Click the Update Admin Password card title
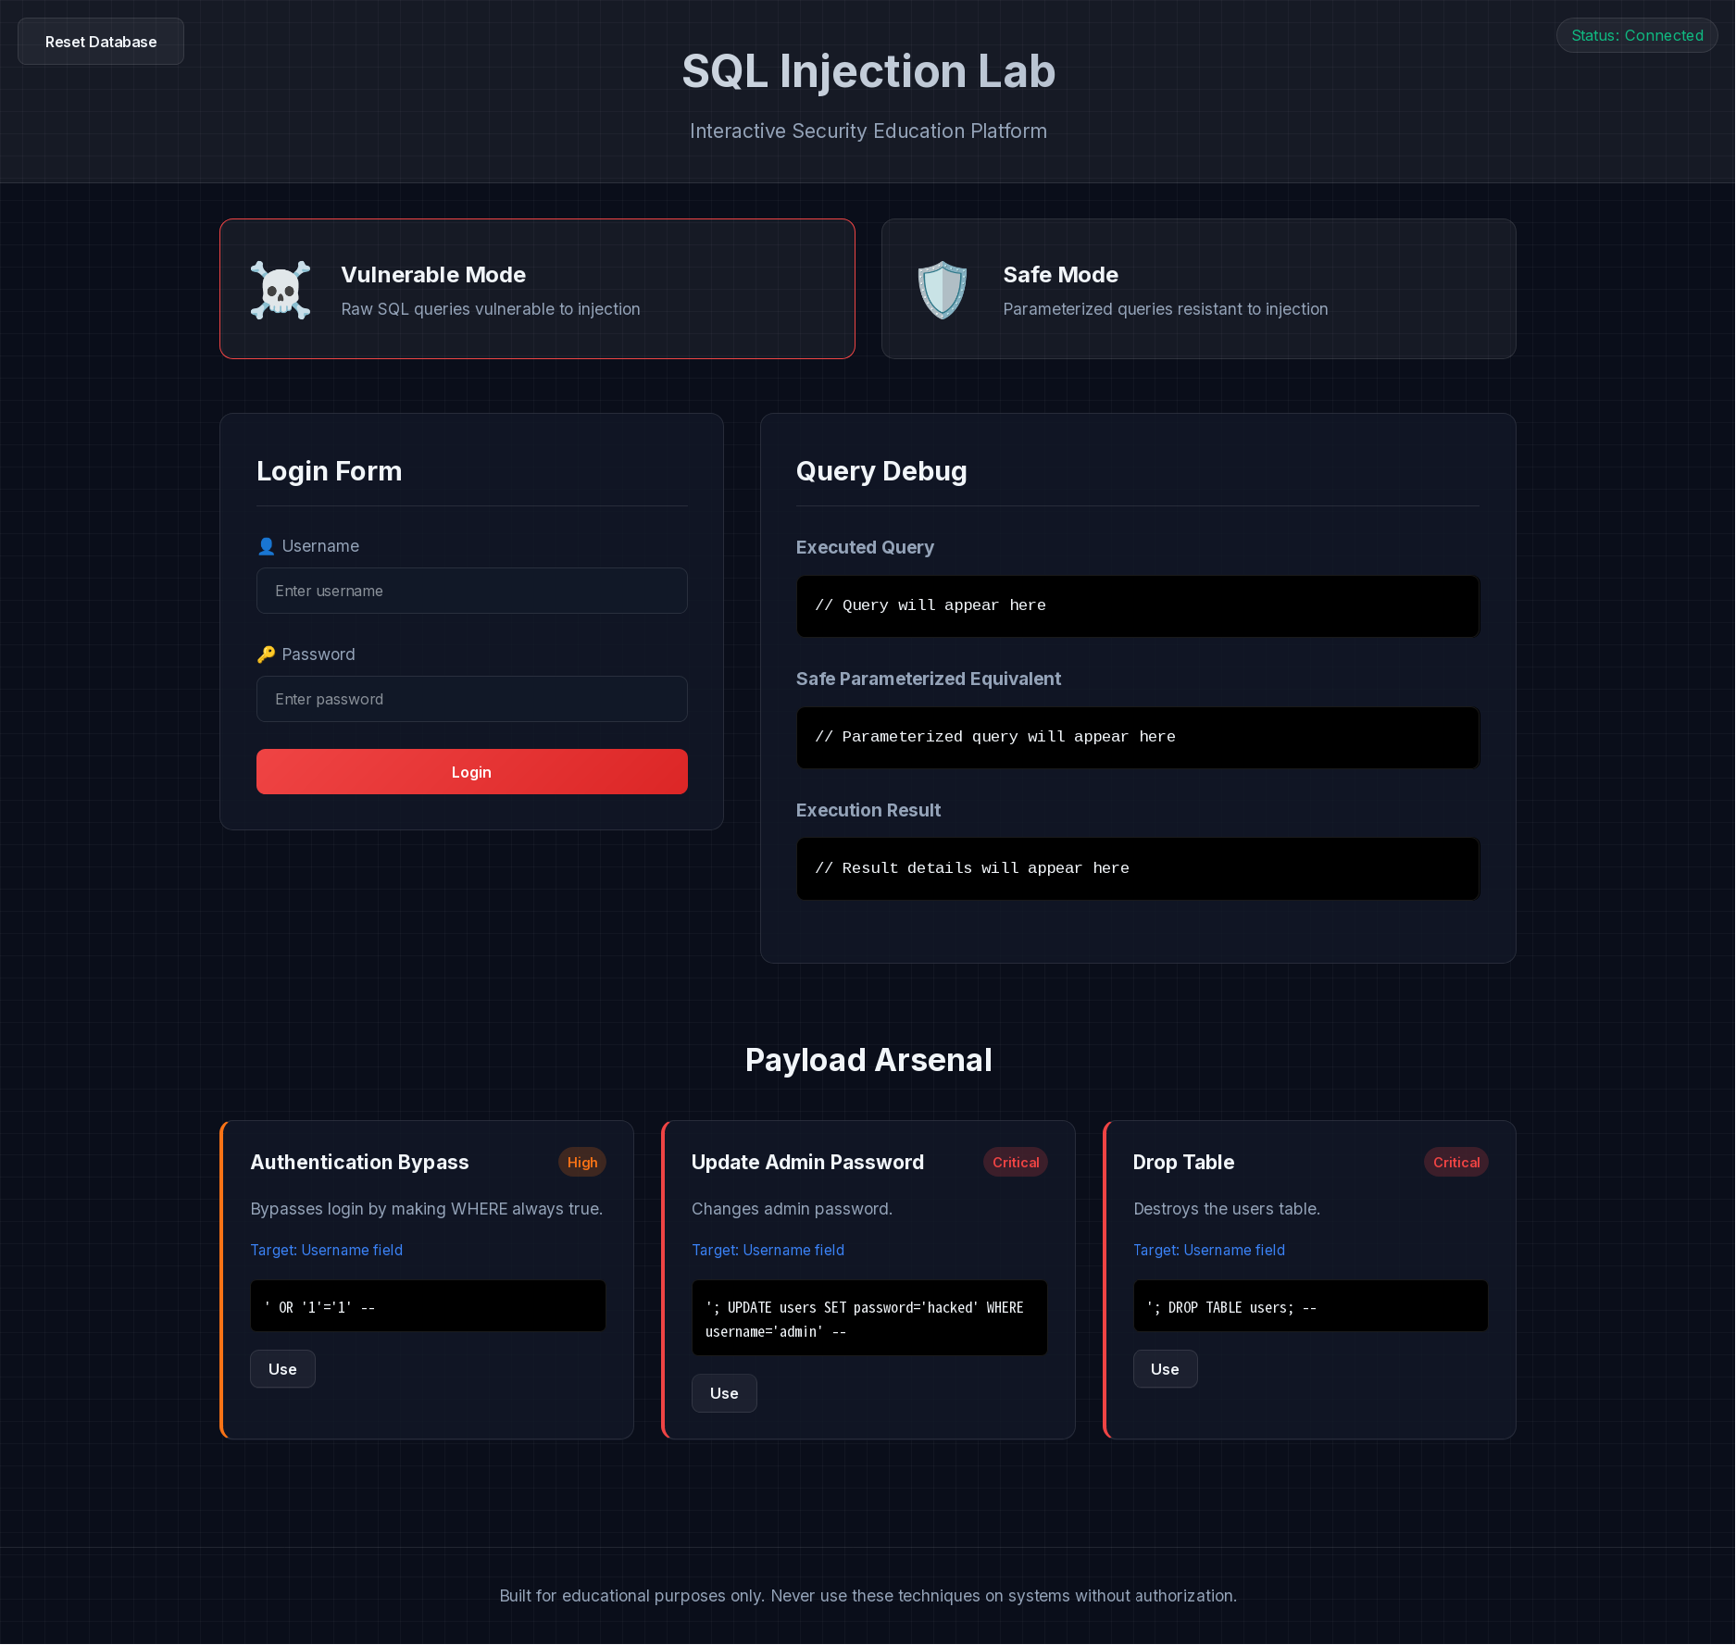Viewport: 1736px width, 1645px height. [x=808, y=1163]
